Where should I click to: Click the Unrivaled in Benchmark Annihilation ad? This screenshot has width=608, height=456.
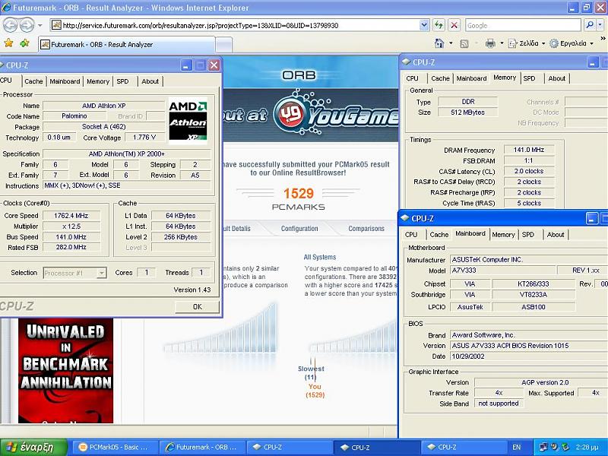pyautogui.click(x=66, y=371)
